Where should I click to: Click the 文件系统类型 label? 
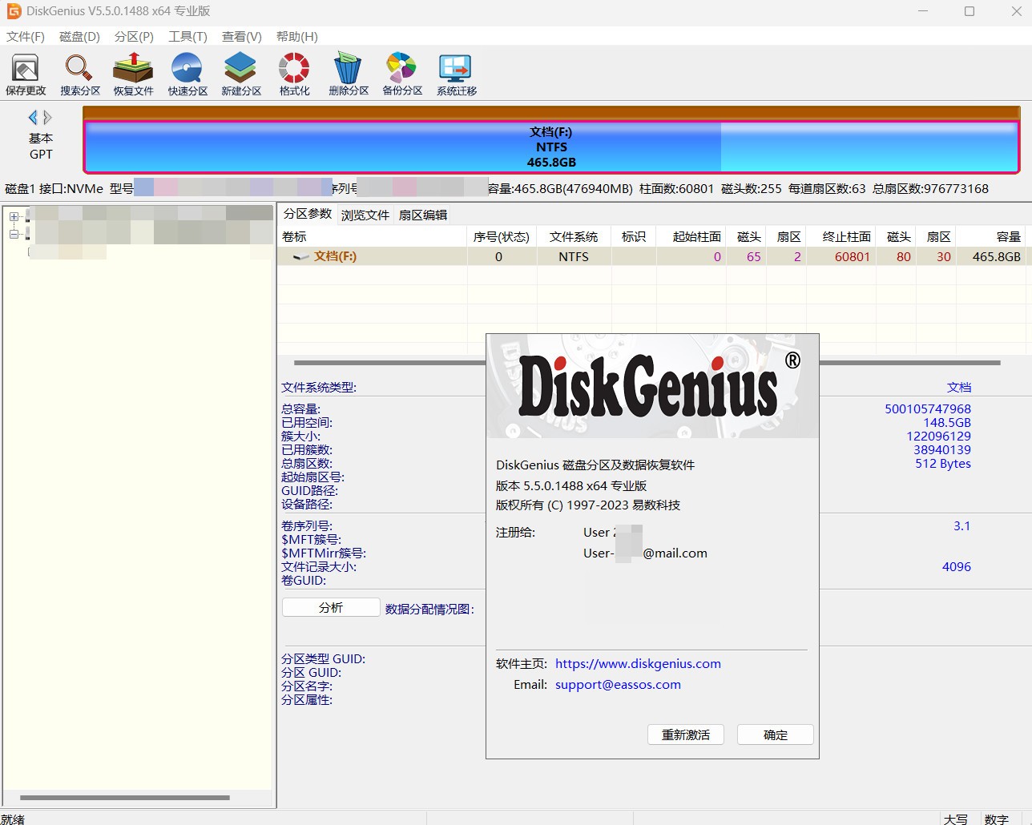[319, 387]
